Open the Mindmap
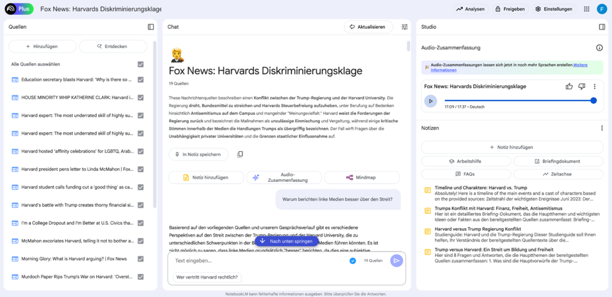The image size is (612, 297). coord(362,177)
